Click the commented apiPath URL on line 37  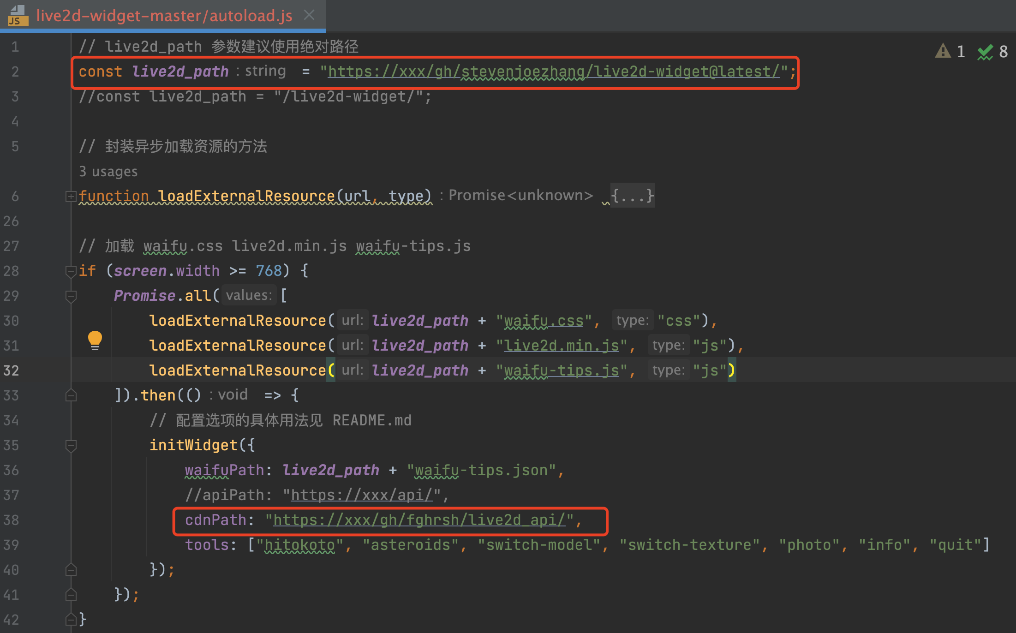pyautogui.click(x=362, y=495)
